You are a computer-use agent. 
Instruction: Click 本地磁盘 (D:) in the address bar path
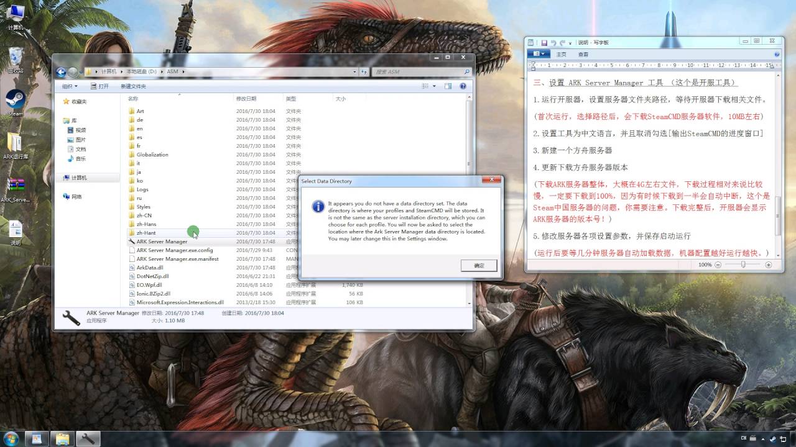142,71
